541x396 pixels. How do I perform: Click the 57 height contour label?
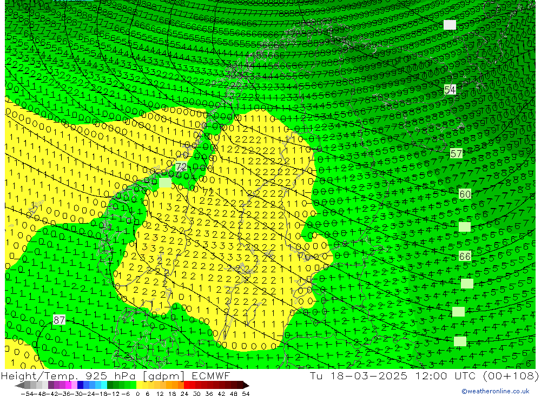pyautogui.click(x=456, y=154)
